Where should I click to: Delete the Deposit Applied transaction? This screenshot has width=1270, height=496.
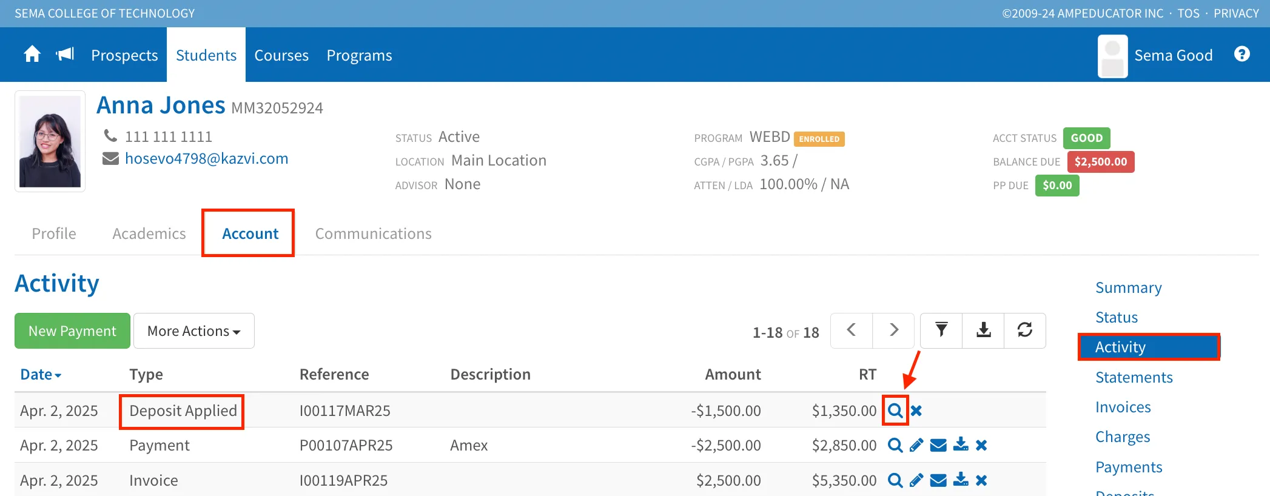pos(916,411)
